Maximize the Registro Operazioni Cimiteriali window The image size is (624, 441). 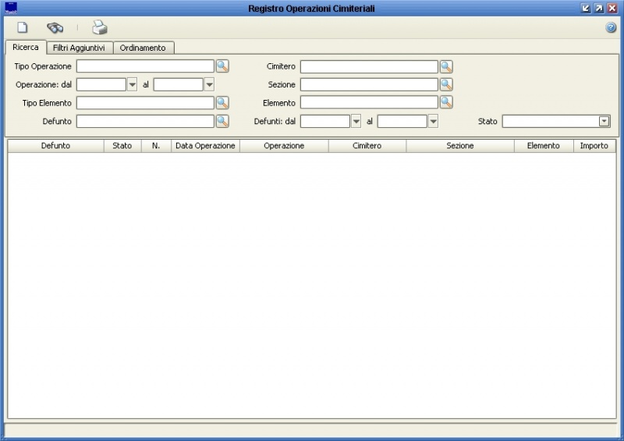coord(599,8)
